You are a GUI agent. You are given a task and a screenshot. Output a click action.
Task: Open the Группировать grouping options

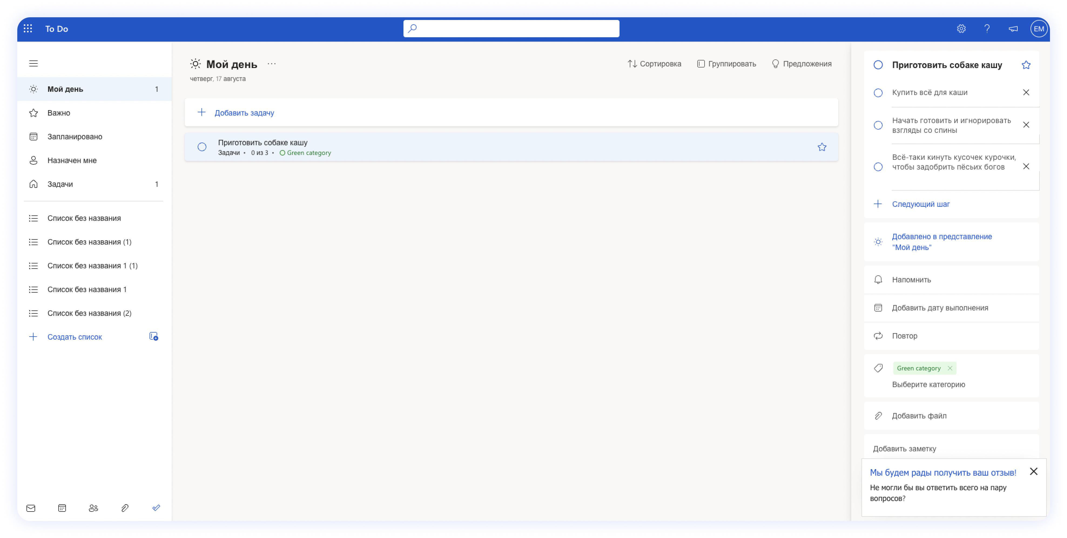(726, 64)
